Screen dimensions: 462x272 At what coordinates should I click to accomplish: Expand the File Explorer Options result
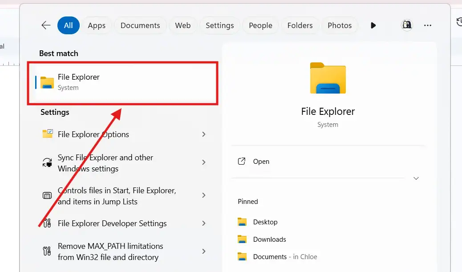pyautogui.click(x=203, y=134)
